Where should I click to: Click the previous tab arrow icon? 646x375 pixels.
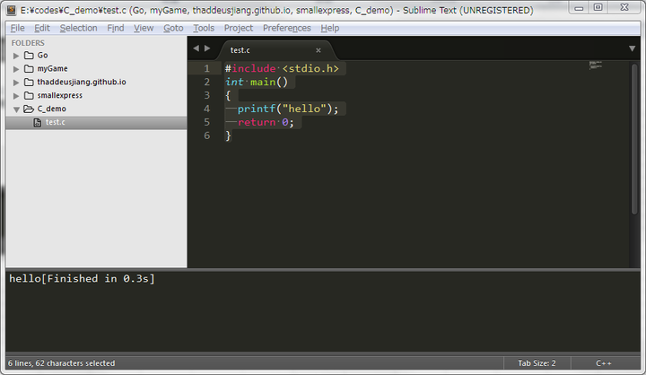196,48
